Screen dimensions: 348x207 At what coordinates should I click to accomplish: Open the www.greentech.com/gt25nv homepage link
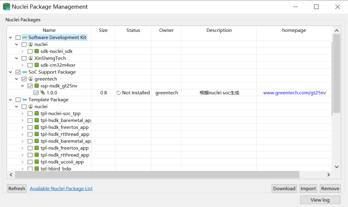click(294, 93)
